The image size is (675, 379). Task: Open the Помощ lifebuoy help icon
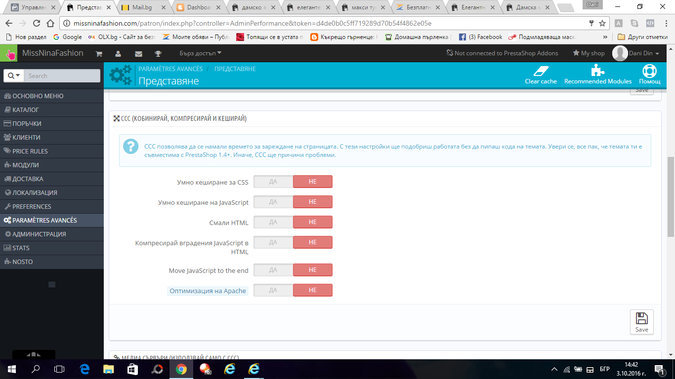click(649, 70)
